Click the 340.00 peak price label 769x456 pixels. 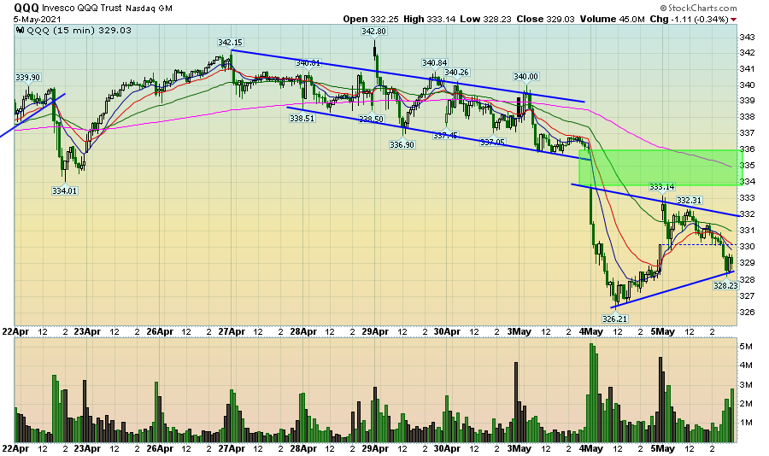pyautogui.click(x=525, y=77)
